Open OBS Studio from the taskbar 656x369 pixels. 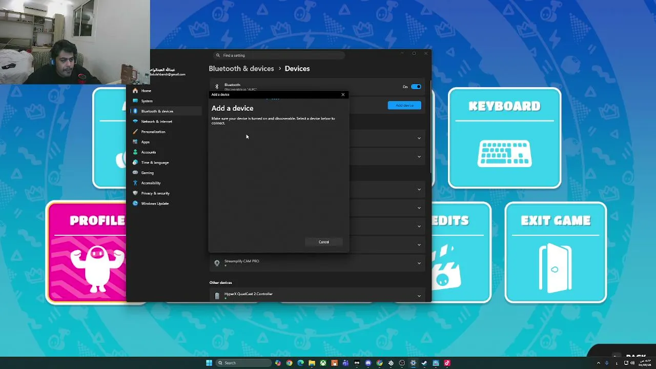pyautogui.click(x=402, y=363)
